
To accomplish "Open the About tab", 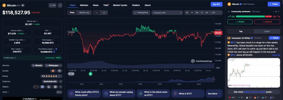I will 148,5.
